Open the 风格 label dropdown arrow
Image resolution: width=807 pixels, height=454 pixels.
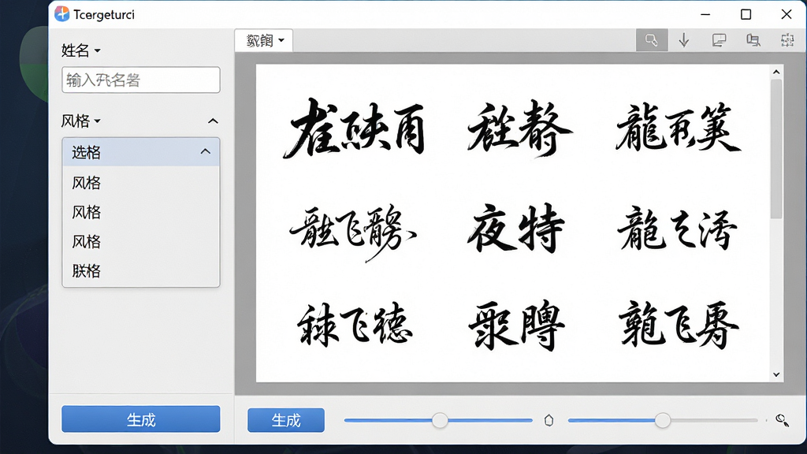(97, 121)
